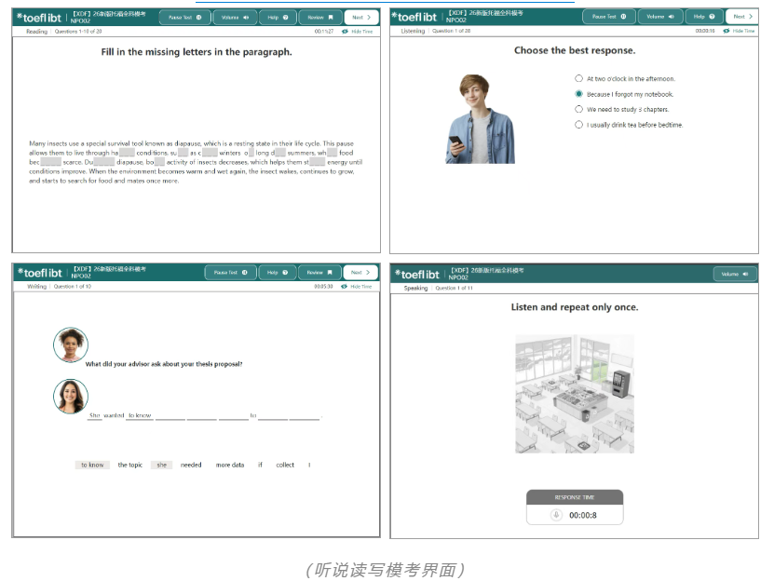Pick the "collect" word tile
Screen dimensions: 774x581
[x=285, y=465]
